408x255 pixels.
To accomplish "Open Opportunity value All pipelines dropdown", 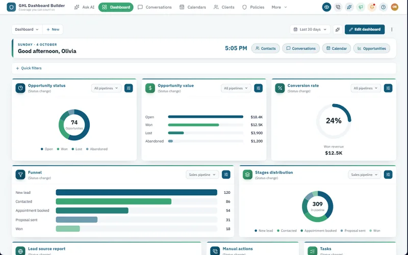I will tap(236, 88).
